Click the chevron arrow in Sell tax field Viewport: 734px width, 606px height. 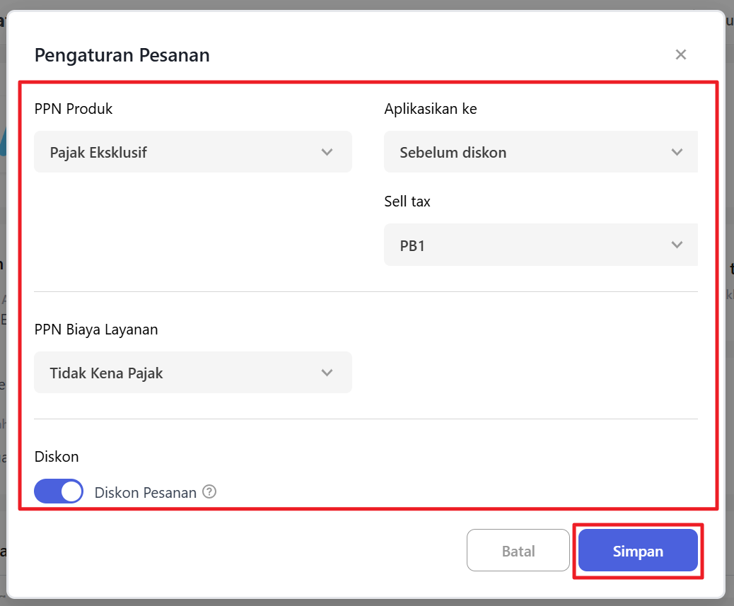[677, 245]
